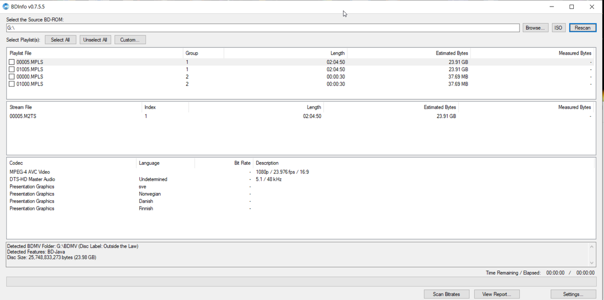Select the MPEG-4 AVC Video stream row
Screen dimensions: 604x300
(301, 172)
